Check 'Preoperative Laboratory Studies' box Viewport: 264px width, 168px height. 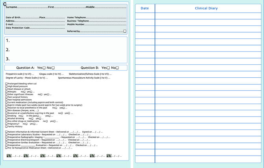click(6, 134)
